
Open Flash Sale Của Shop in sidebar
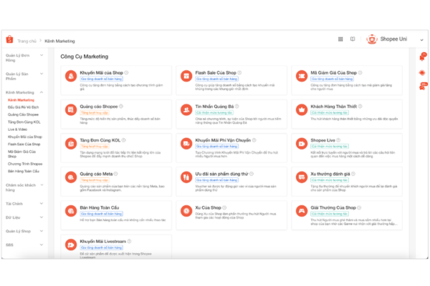[24, 144]
